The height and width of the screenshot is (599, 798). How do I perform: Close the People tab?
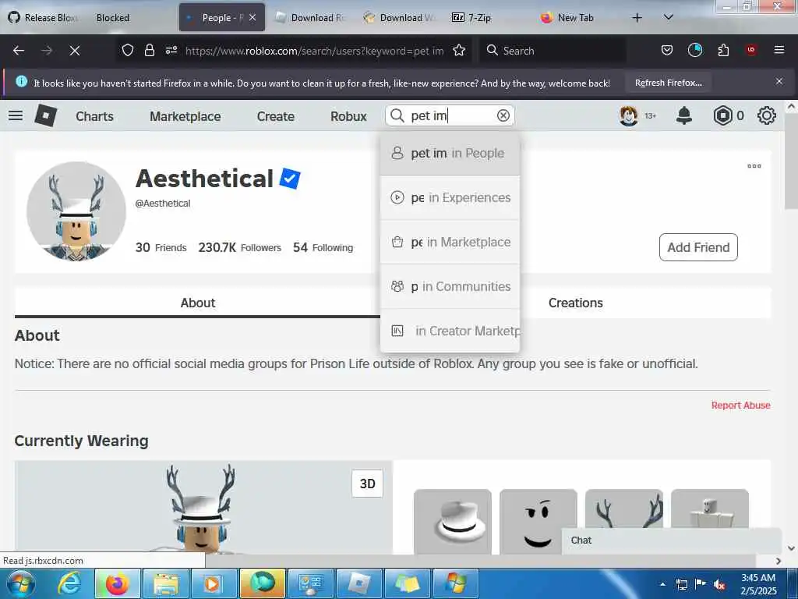coord(252,17)
